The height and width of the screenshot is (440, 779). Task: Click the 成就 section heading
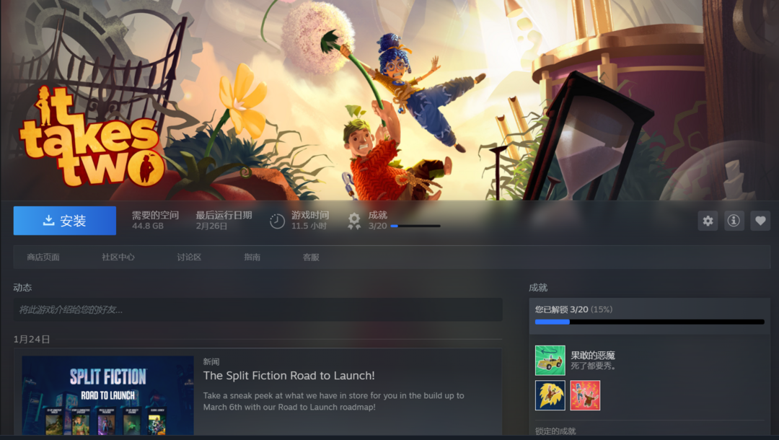(538, 288)
